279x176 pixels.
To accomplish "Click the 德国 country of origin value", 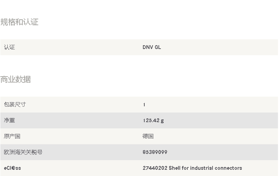I will (148, 136).
